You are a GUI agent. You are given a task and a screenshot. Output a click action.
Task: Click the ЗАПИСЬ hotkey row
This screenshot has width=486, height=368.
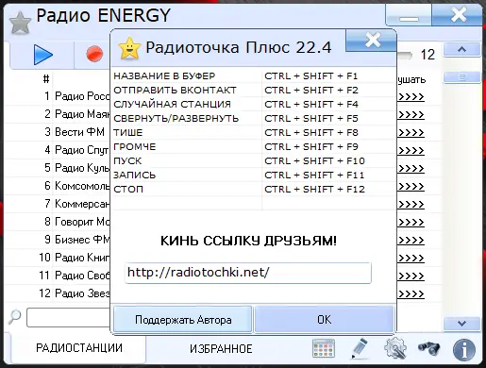click(x=253, y=175)
